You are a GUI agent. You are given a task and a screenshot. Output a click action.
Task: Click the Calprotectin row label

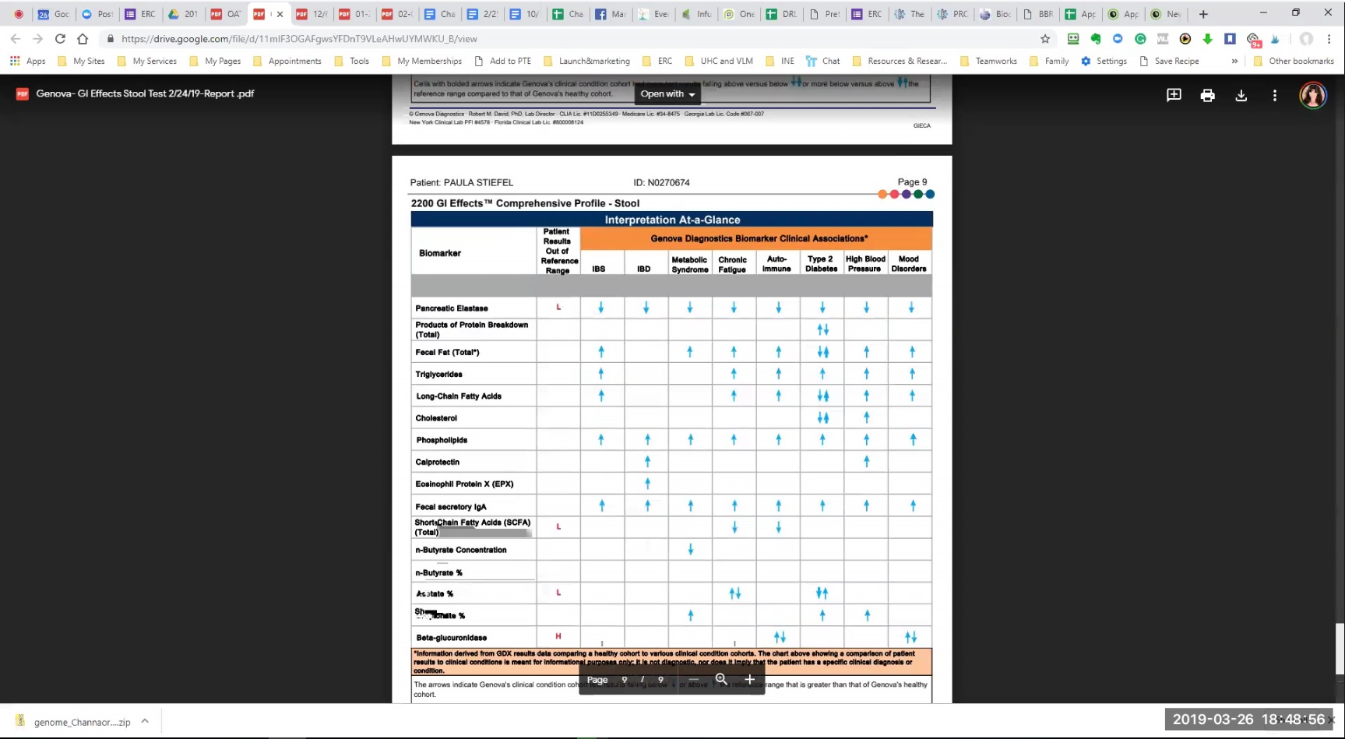(438, 462)
